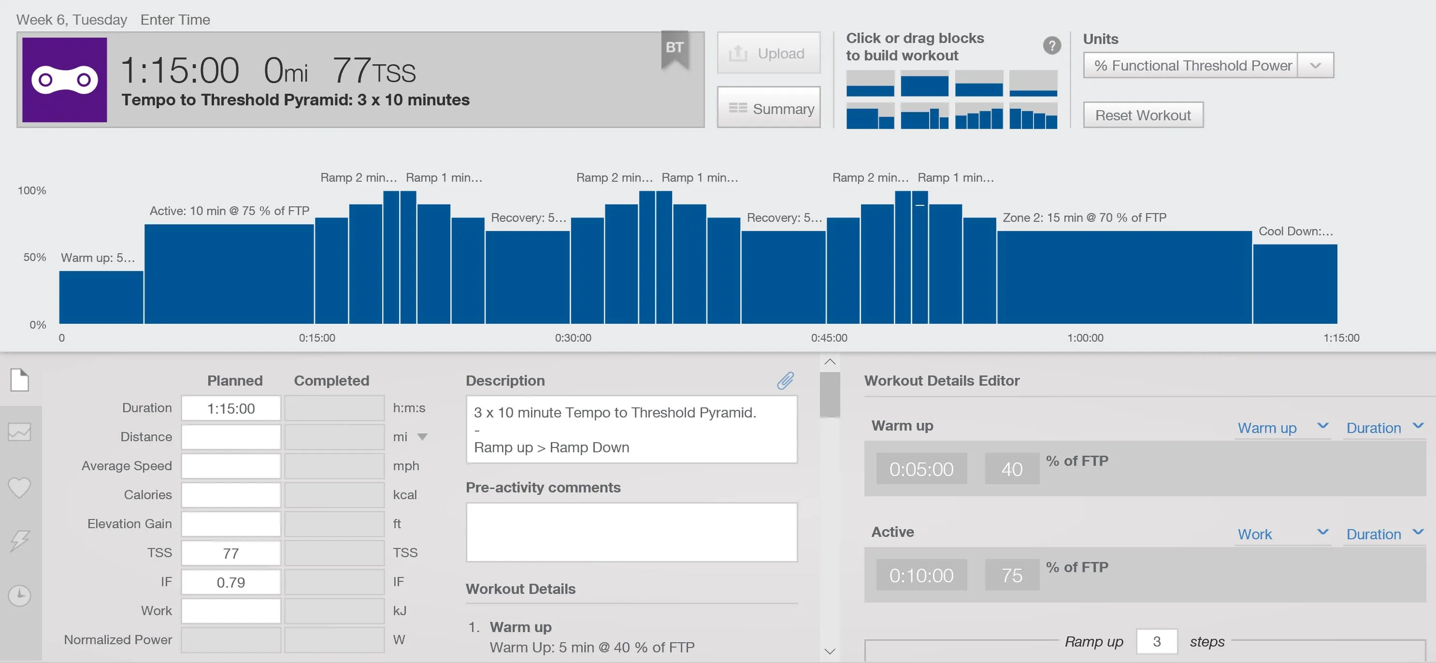The image size is (1436, 663).
Task: Edit the Warm up 40 percent FTP value
Action: tap(1012, 469)
